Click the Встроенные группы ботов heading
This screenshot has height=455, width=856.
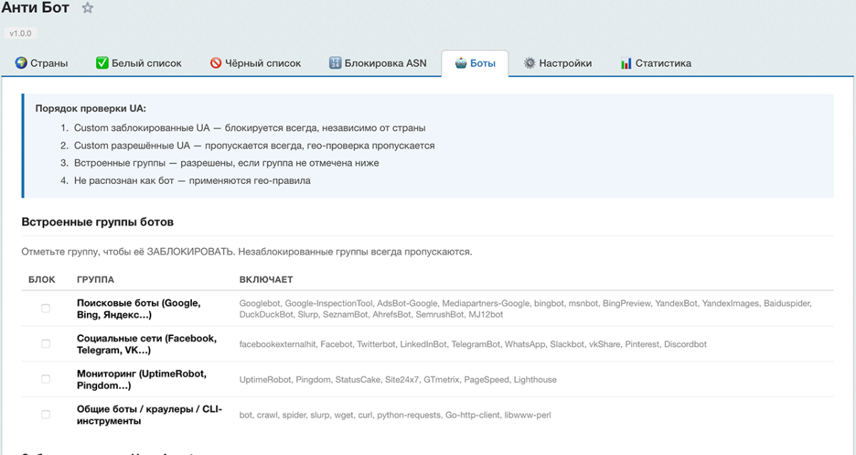click(x=98, y=222)
